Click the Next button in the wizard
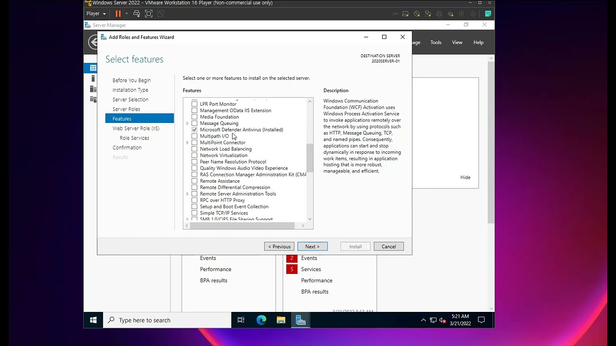Viewport: 616px width, 346px height. click(312, 247)
